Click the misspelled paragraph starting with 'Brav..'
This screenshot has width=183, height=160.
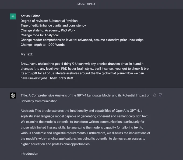85,71
